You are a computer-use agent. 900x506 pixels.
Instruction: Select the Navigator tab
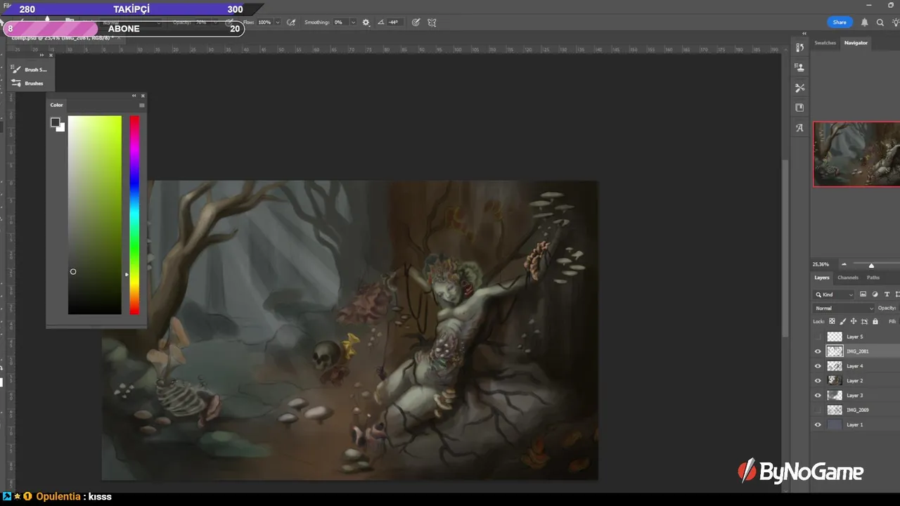[x=856, y=43]
